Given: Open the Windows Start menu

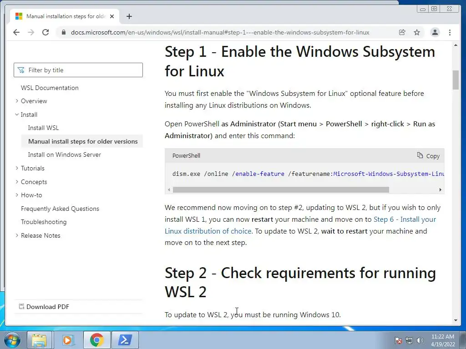Looking at the screenshot, I should [x=12, y=340].
